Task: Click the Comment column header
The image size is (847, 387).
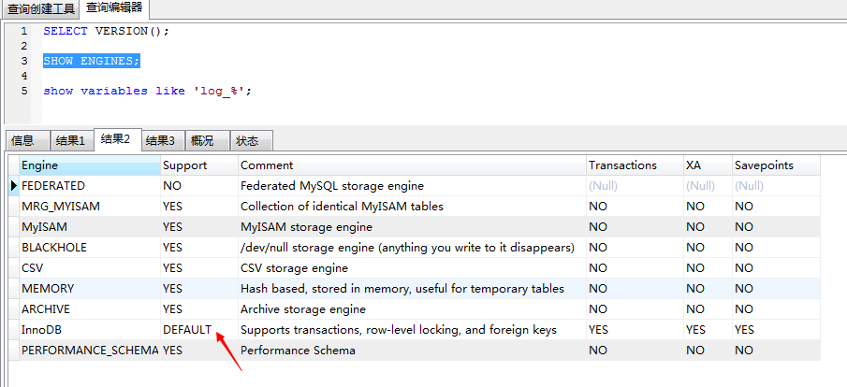Action: pyautogui.click(x=412, y=165)
